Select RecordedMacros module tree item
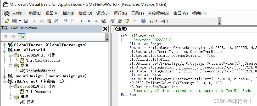This screenshot has width=257, height=106. click(41, 71)
